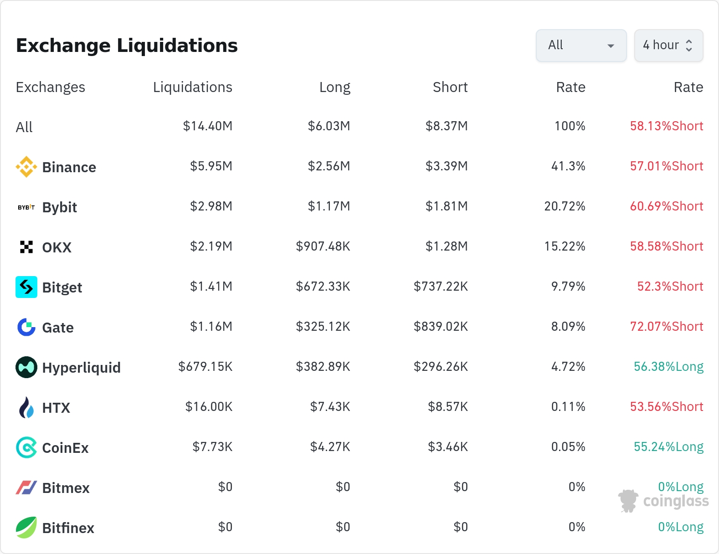Click the Bitmex logo icon

pyautogui.click(x=26, y=487)
